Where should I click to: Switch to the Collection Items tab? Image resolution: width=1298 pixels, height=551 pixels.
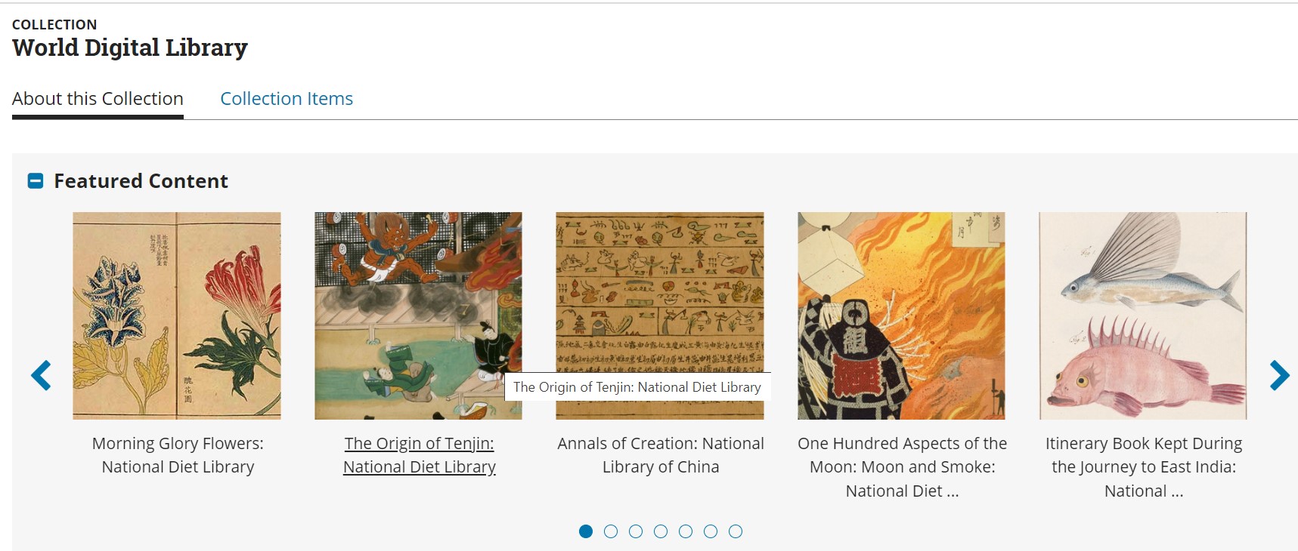click(287, 99)
